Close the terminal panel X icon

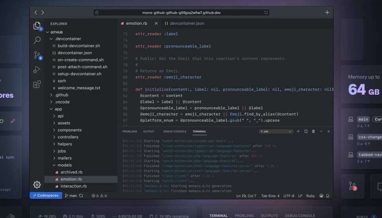(x=329, y=131)
